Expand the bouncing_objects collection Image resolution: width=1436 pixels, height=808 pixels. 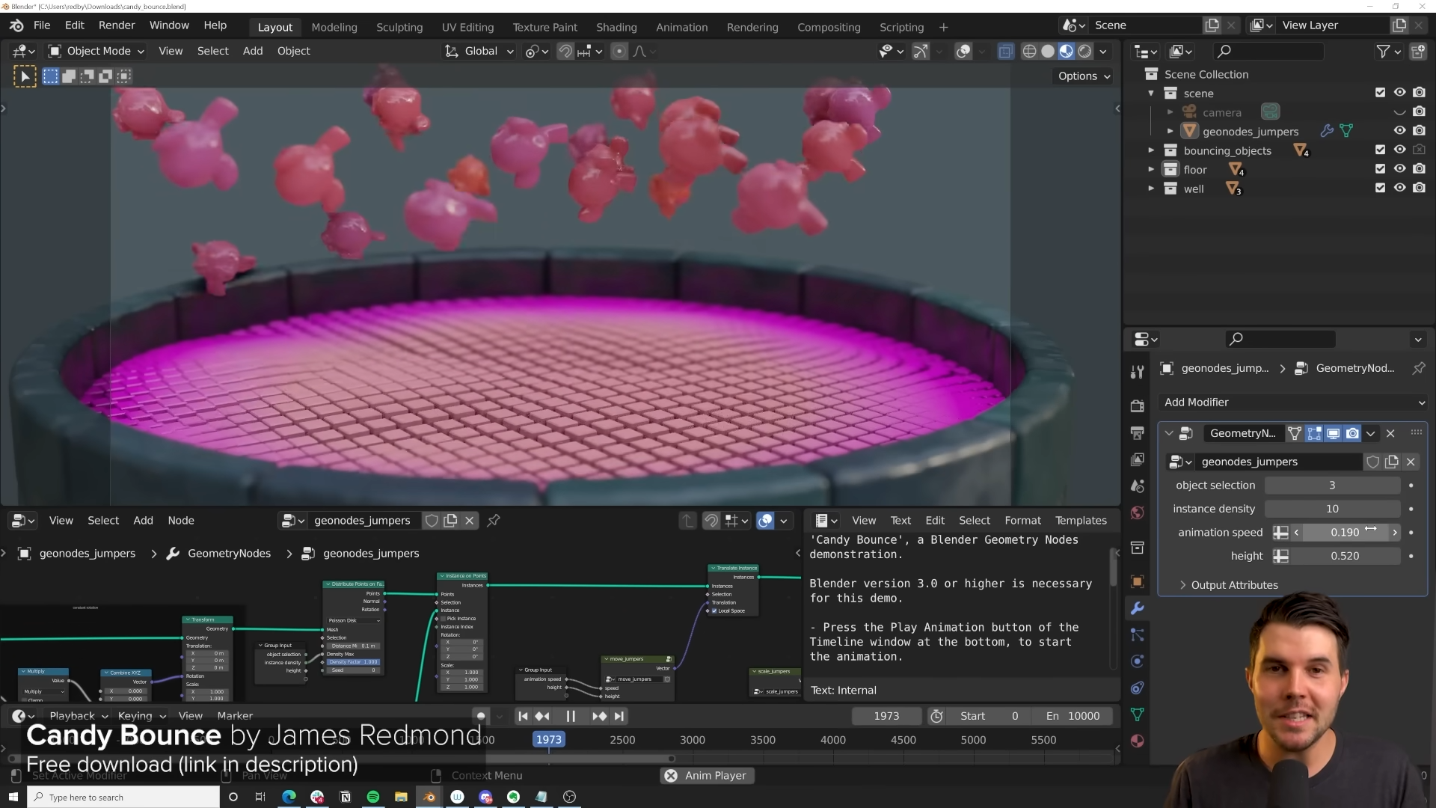1151,150
